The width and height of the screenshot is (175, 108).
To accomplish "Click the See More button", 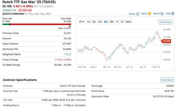I will (167, 80).
